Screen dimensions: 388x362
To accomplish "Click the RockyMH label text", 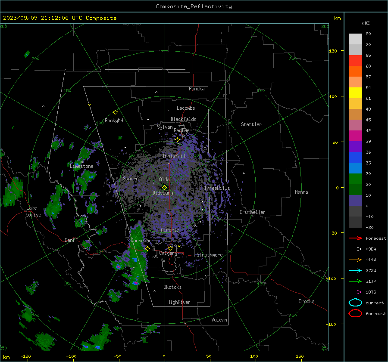I will pos(114,121).
